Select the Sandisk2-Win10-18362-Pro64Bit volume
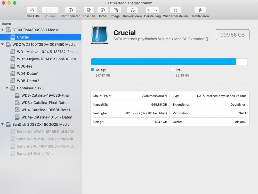 pyautogui.click(x=41, y=139)
